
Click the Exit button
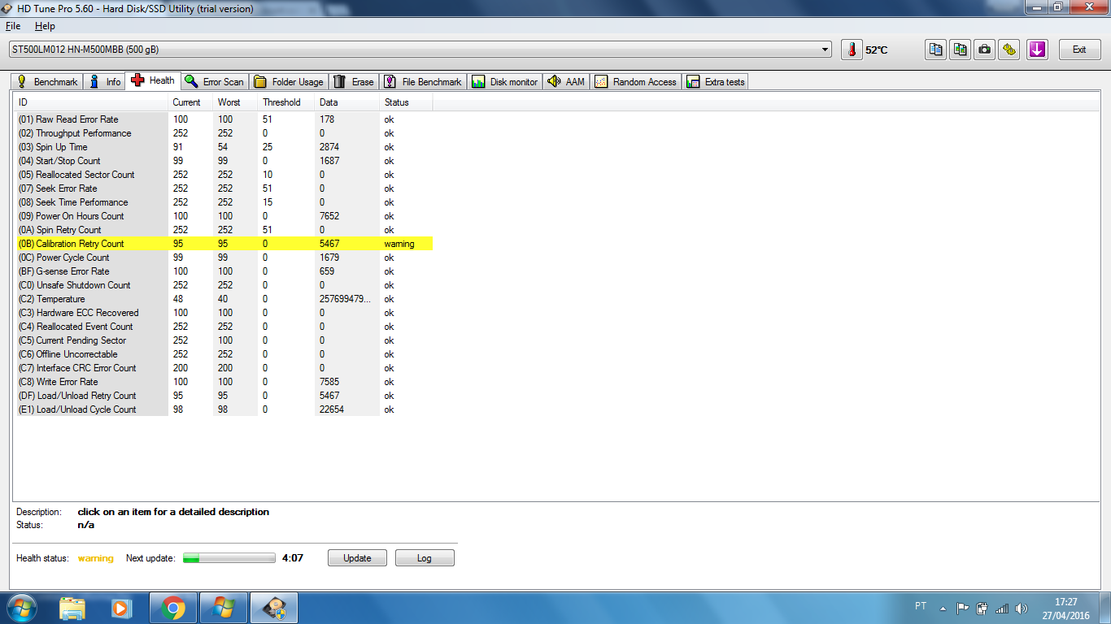click(x=1079, y=50)
